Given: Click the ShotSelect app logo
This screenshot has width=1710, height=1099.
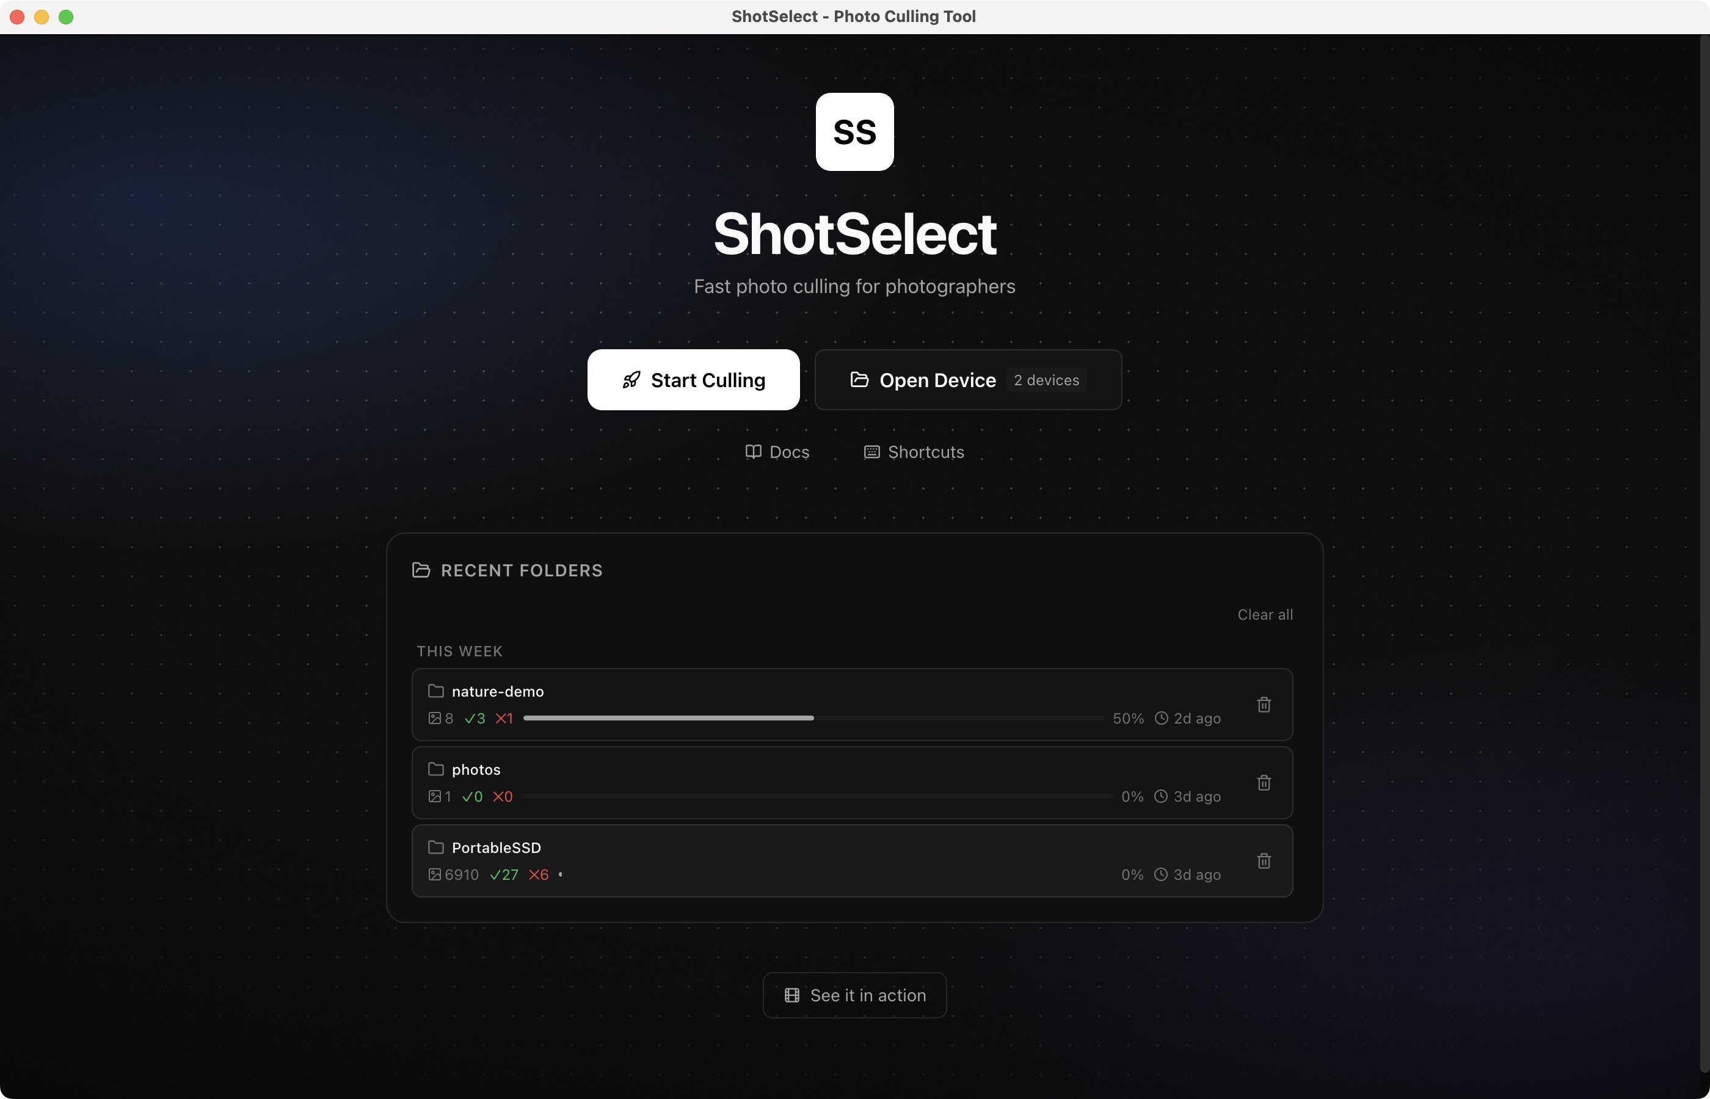Looking at the screenshot, I should (x=854, y=132).
